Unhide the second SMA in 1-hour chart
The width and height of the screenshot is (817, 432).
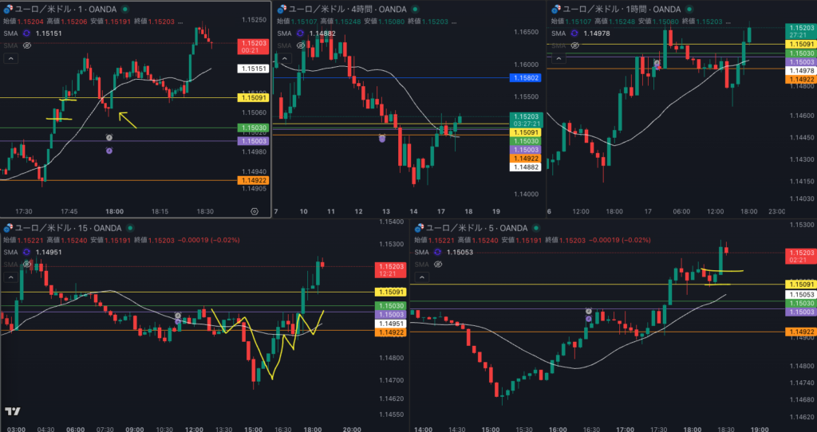click(x=573, y=45)
